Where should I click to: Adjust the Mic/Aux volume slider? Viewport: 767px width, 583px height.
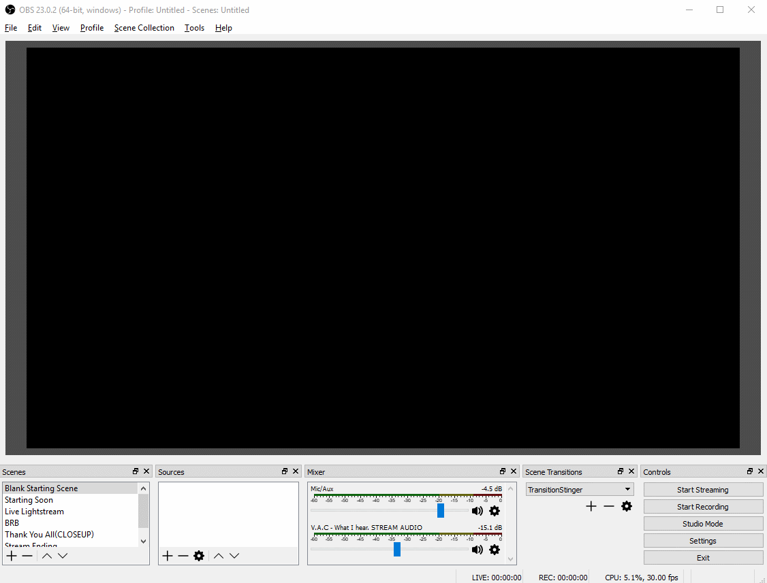441,511
